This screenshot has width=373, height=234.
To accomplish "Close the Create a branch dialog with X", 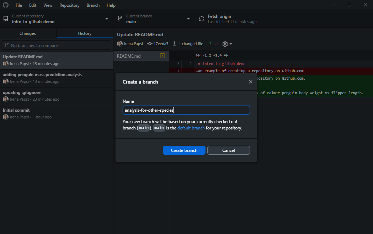I will (x=251, y=82).
